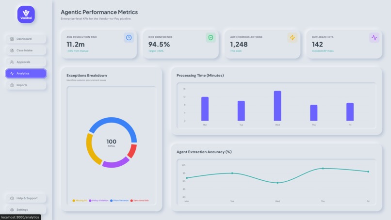Click the pulse icon on Duplicate Hits card
The width and height of the screenshot is (391, 220).
point(375,38)
